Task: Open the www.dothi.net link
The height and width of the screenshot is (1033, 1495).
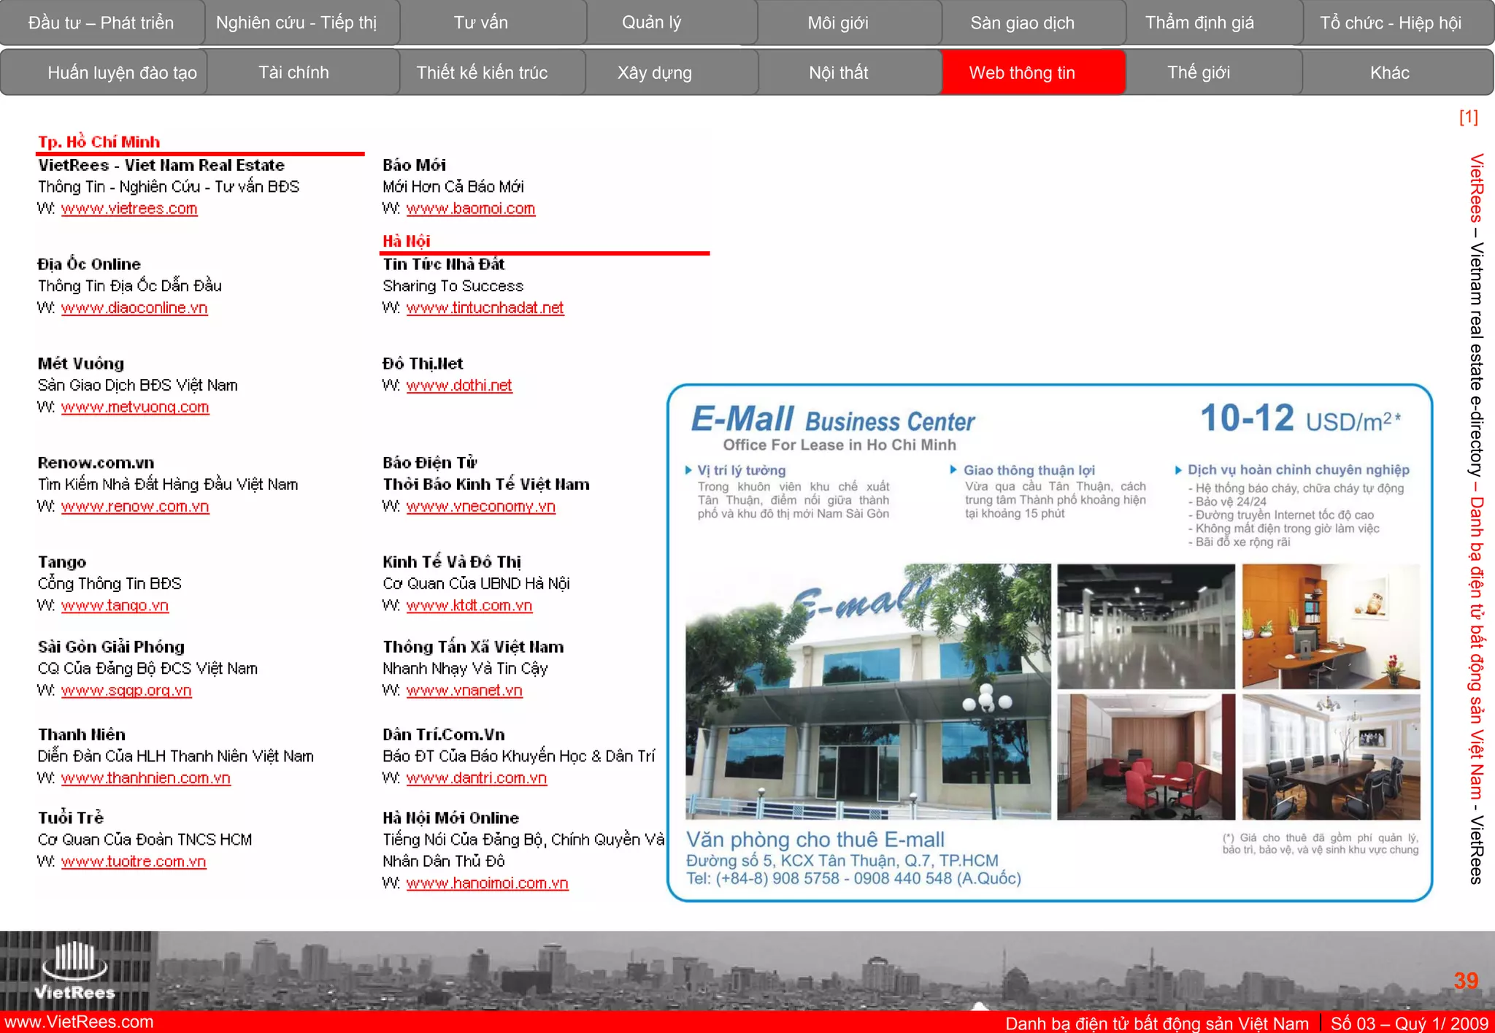Action: click(459, 385)
